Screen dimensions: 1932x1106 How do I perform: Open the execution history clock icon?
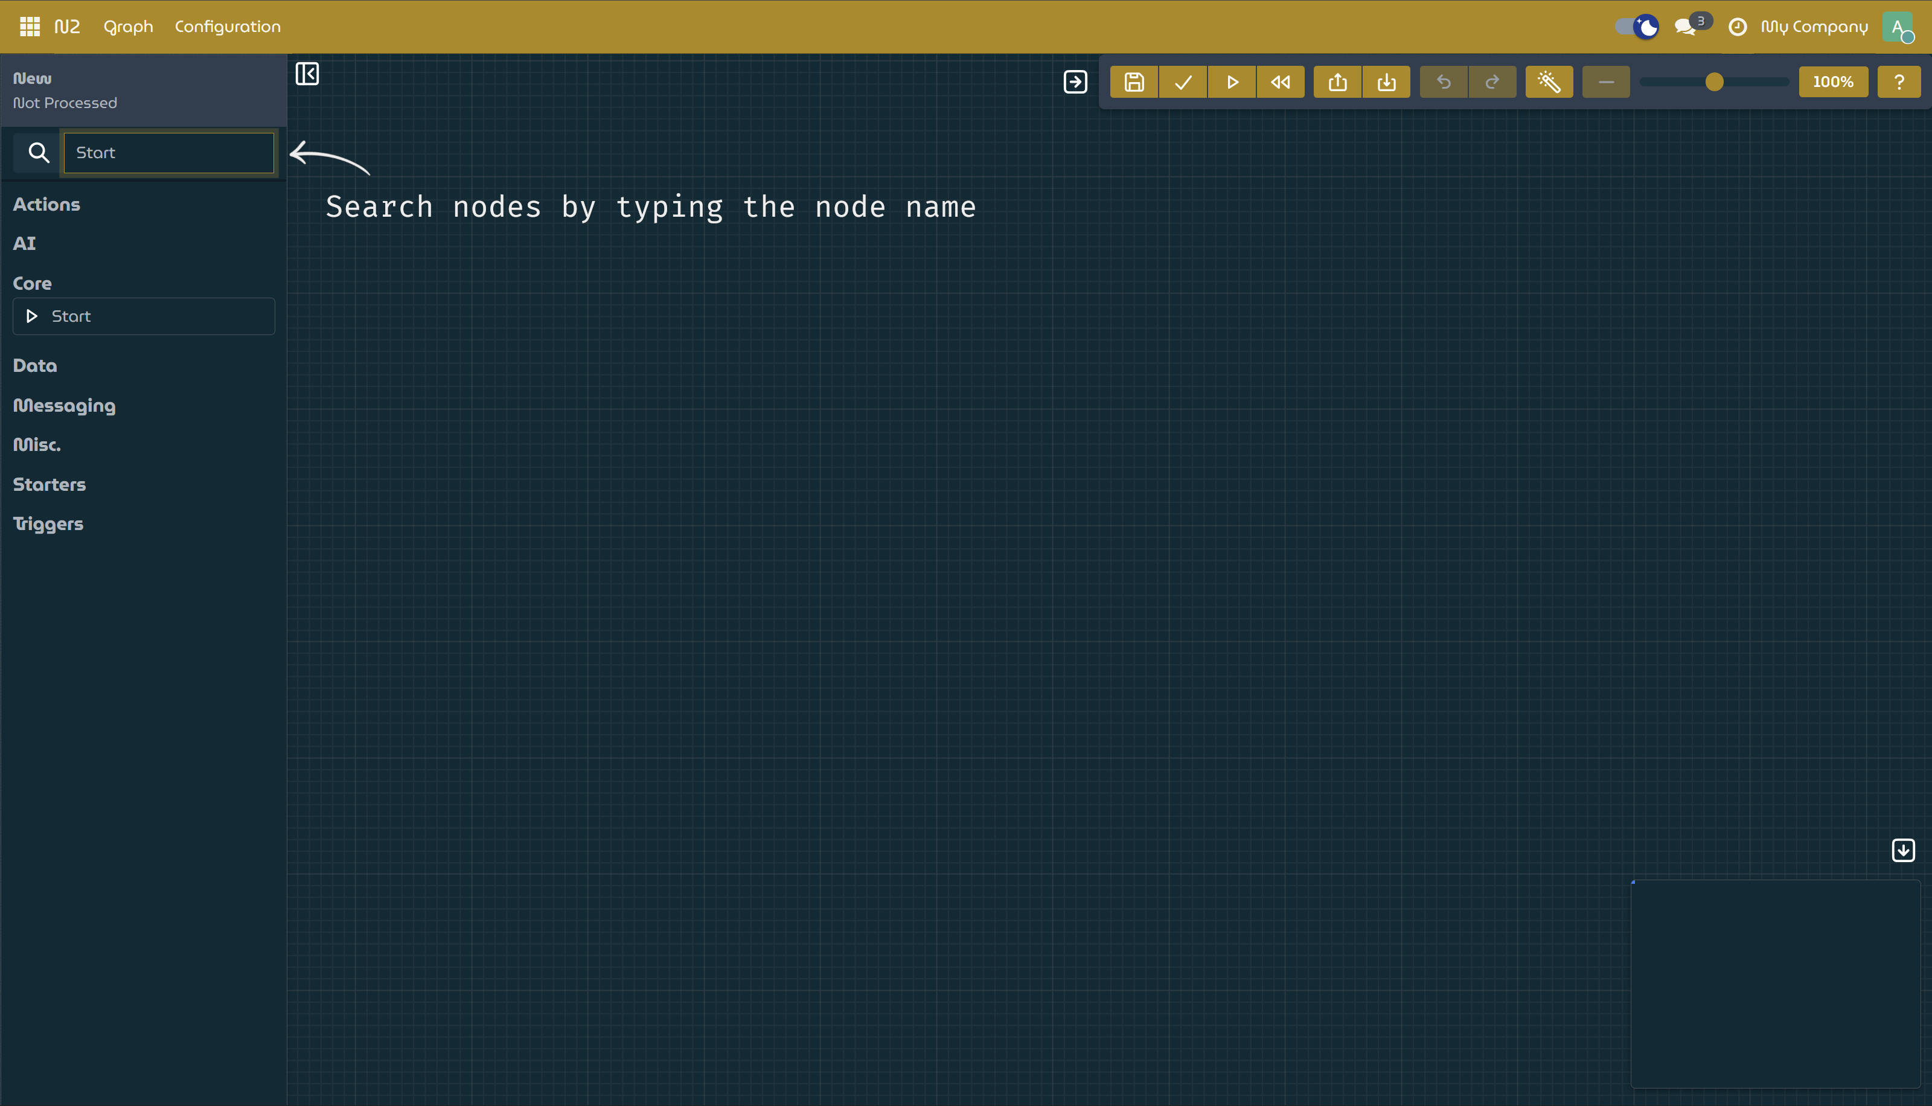coord(1739,27)
